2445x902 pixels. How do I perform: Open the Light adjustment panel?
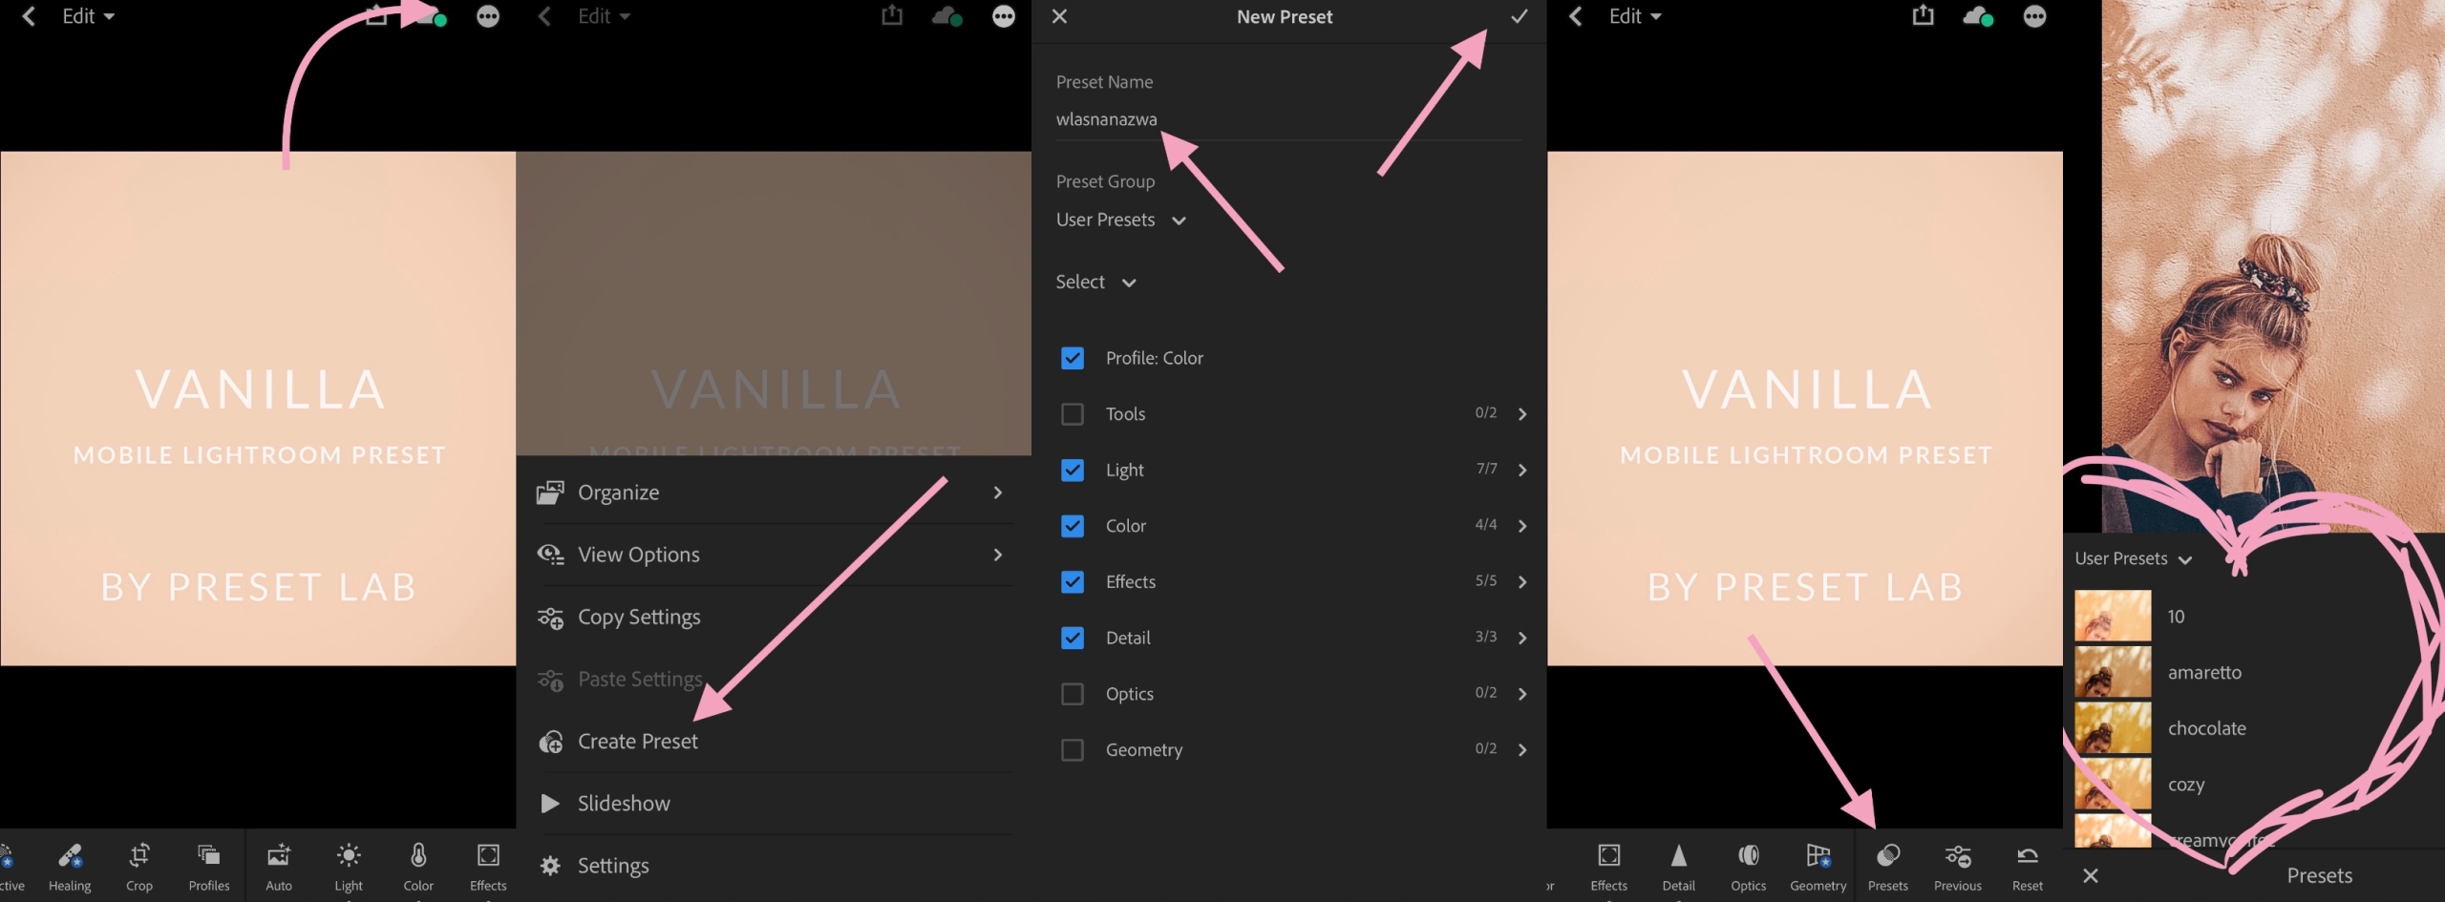348,864
